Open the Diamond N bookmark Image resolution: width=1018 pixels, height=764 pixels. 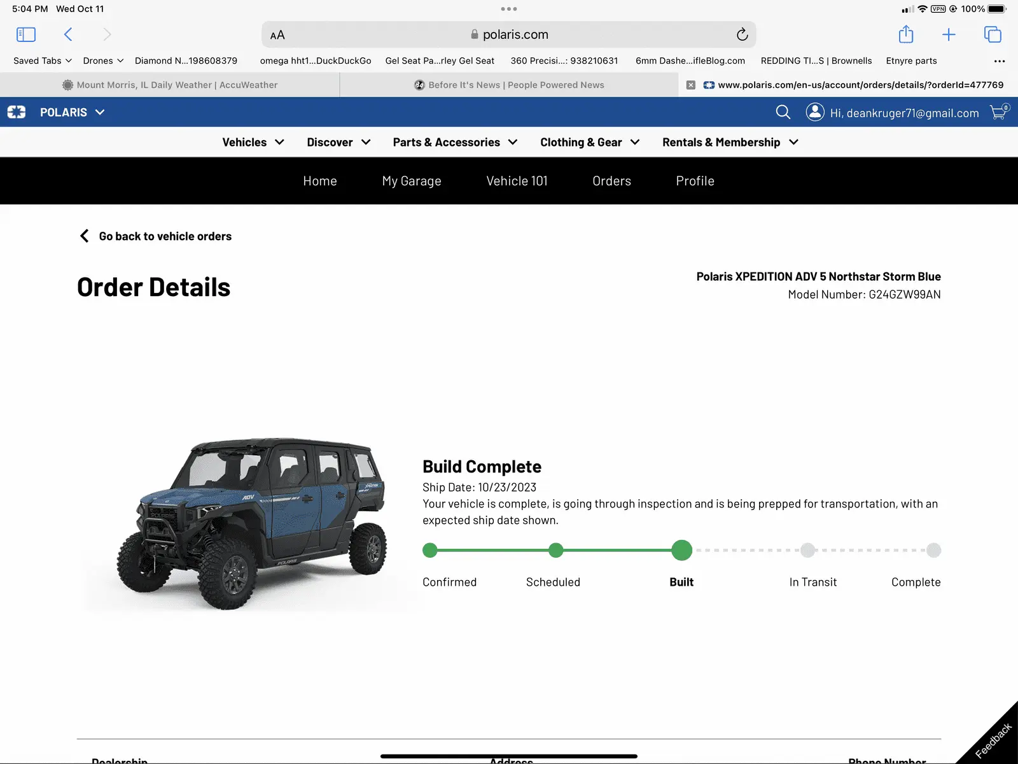click(186, 60)
